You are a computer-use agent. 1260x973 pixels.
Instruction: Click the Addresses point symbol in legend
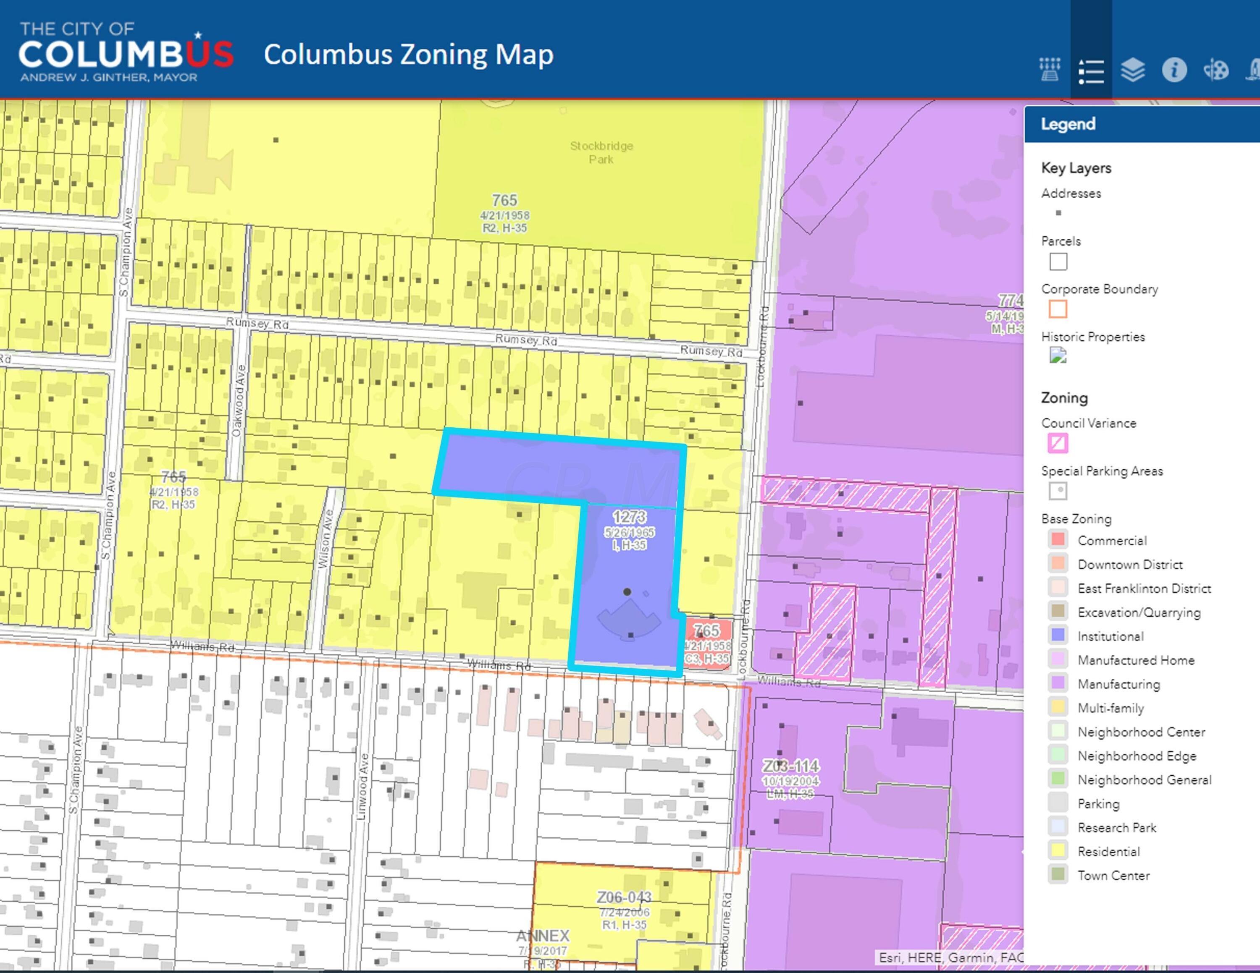pyautogui.click(x=1058, y=213)
